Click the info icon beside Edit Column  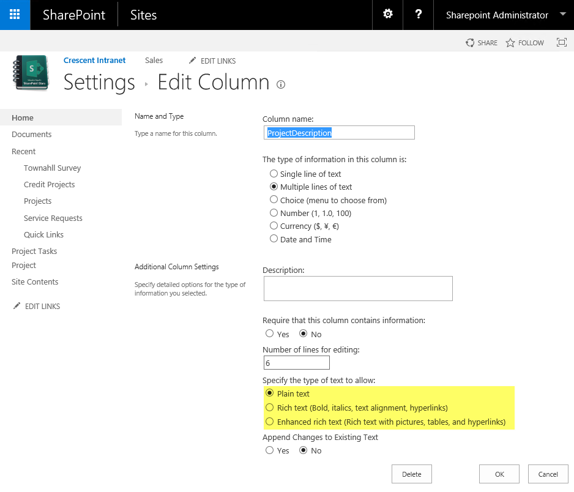pyautogui.click(x=280, y=84)
